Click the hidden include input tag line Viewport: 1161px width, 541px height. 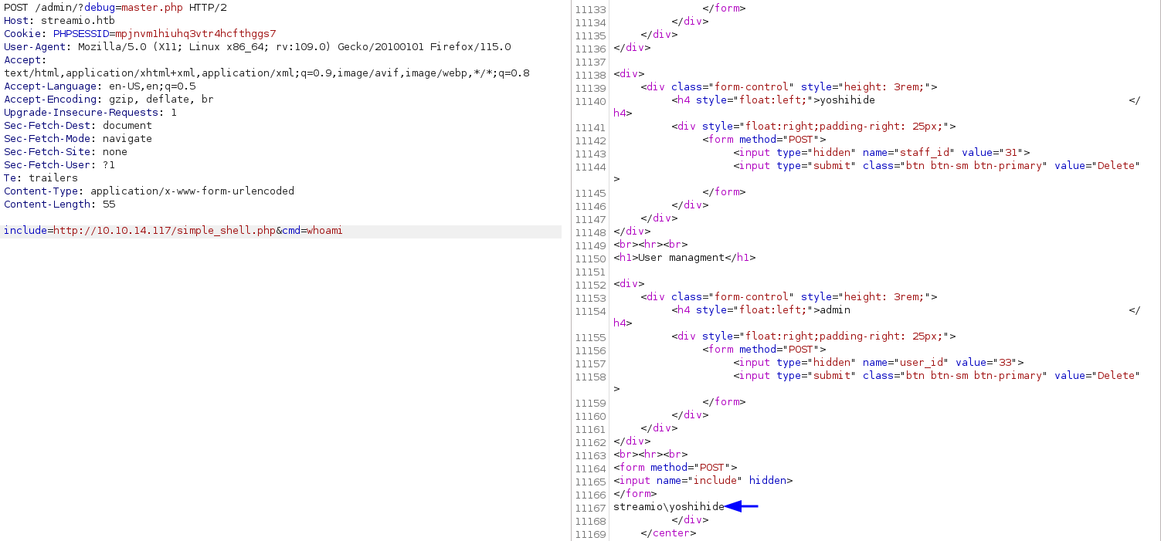click(x=703, y=481)
